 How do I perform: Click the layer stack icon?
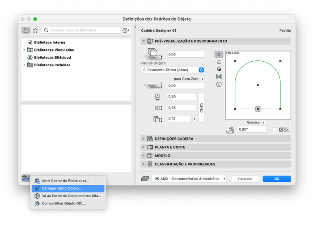point(145,178)
